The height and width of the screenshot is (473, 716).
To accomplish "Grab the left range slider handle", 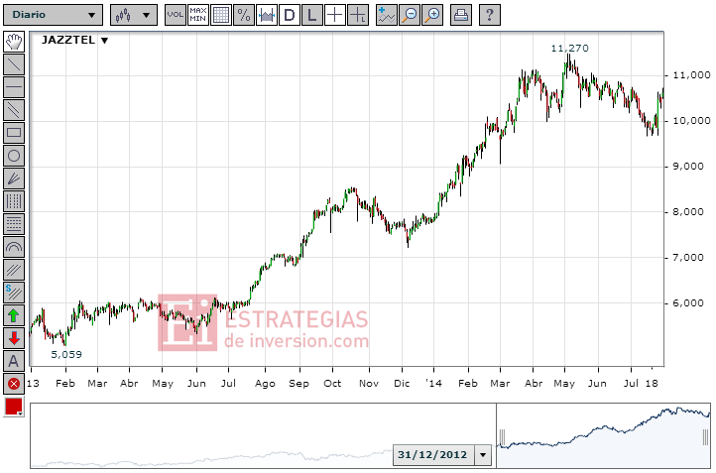I will (503, 437).
